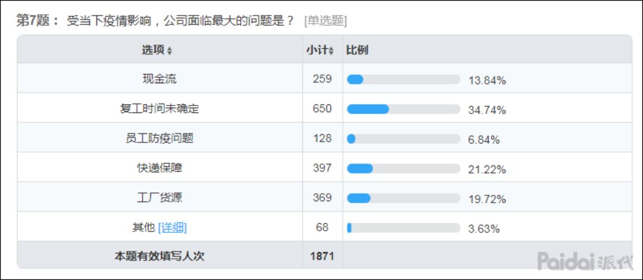Click the 现金流 progress bar
Viewport: 643px width, 280px height.
click(403, 80)
